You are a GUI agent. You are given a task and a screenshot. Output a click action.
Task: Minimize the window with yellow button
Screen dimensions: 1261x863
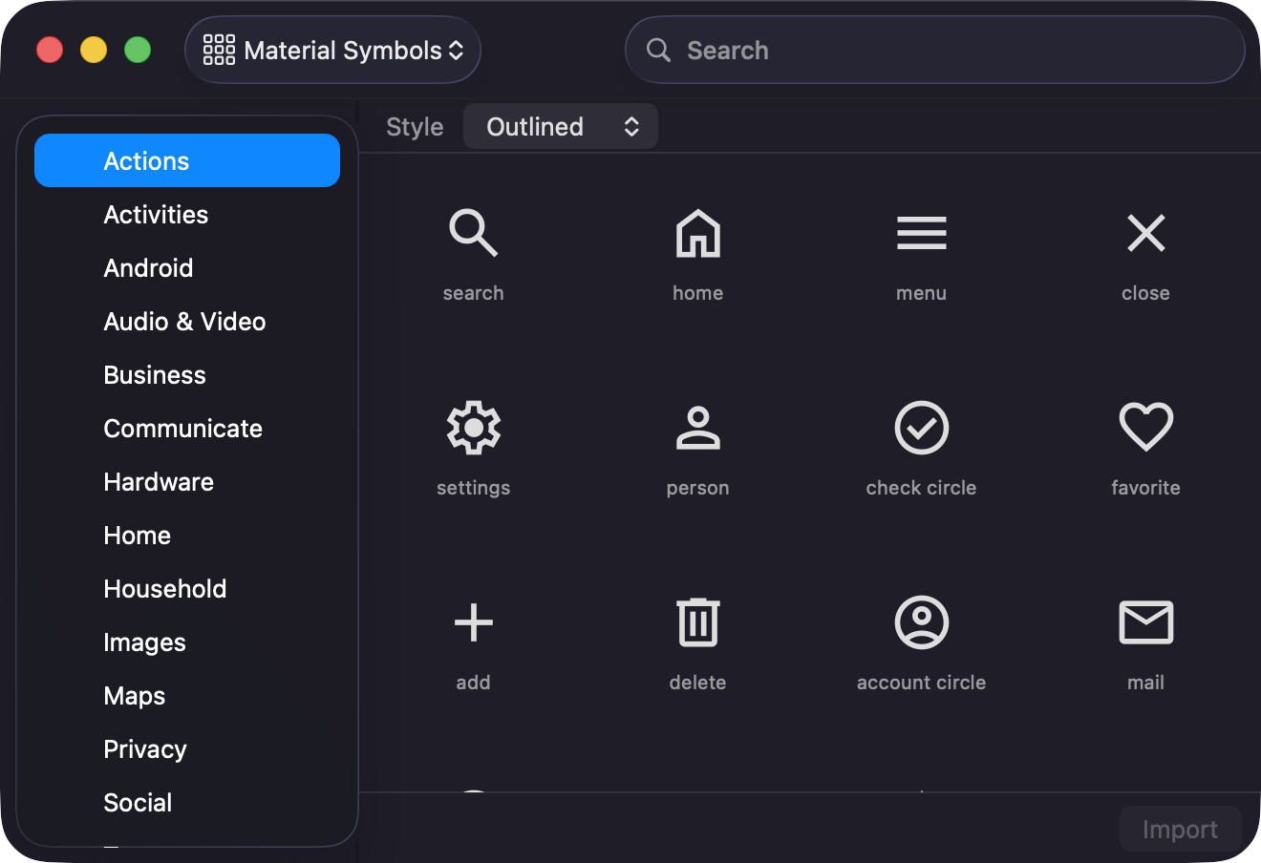(x=94, y=50)
